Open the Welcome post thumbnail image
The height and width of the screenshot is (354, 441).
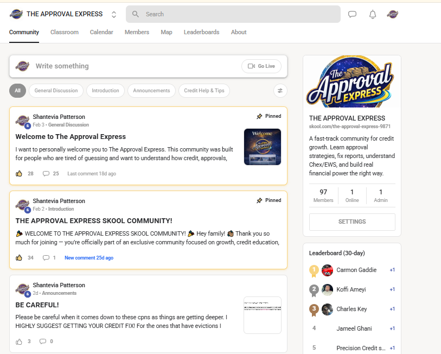(x=263, y=147)
